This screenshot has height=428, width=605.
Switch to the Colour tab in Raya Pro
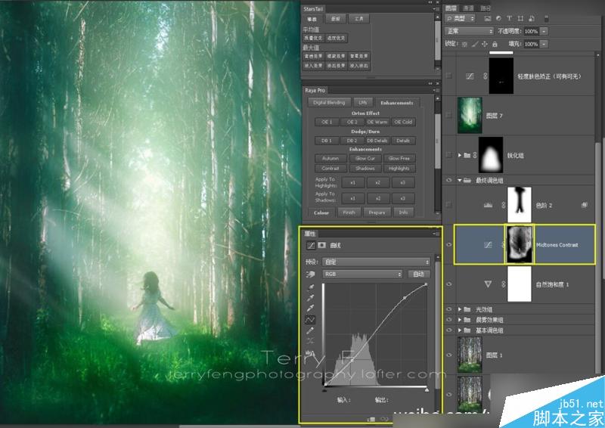[321, 212]
